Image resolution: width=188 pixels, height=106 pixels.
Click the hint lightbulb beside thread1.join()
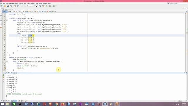coord(5,36)
